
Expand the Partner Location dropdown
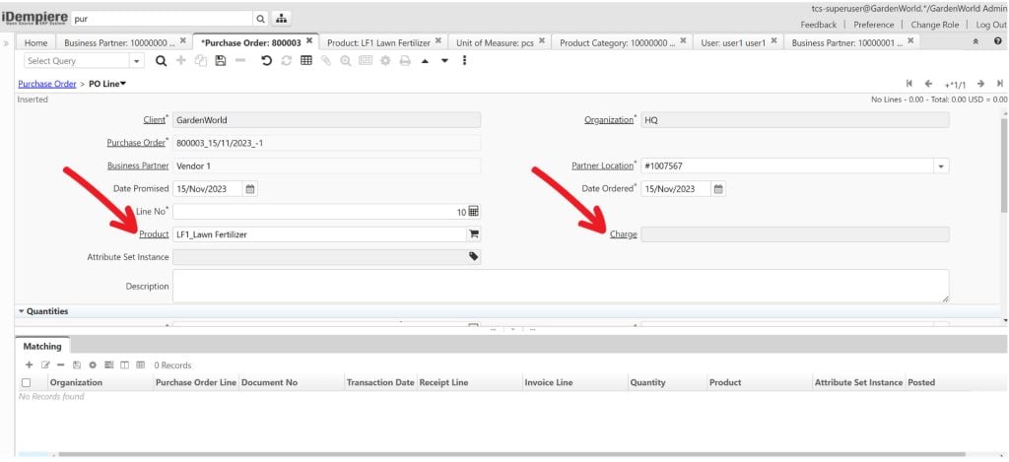pyautogui.click(x=941, y=166)
